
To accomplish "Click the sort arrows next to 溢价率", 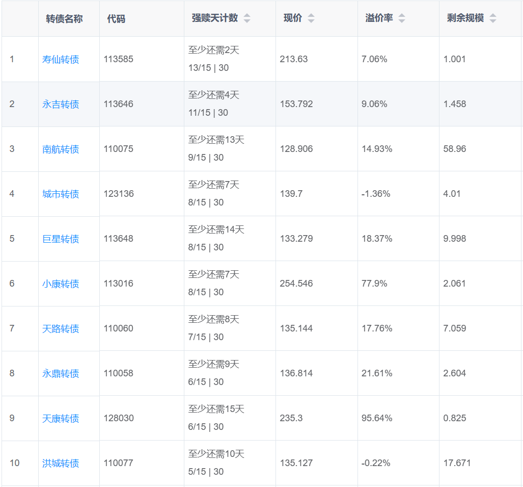I will (x=402, y=18).
